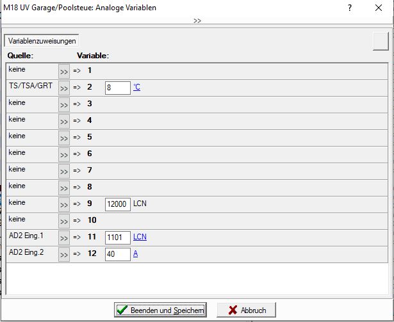Select the Variablenzuweisungen tab
This screenshot has height=322, width=394.
42,41
